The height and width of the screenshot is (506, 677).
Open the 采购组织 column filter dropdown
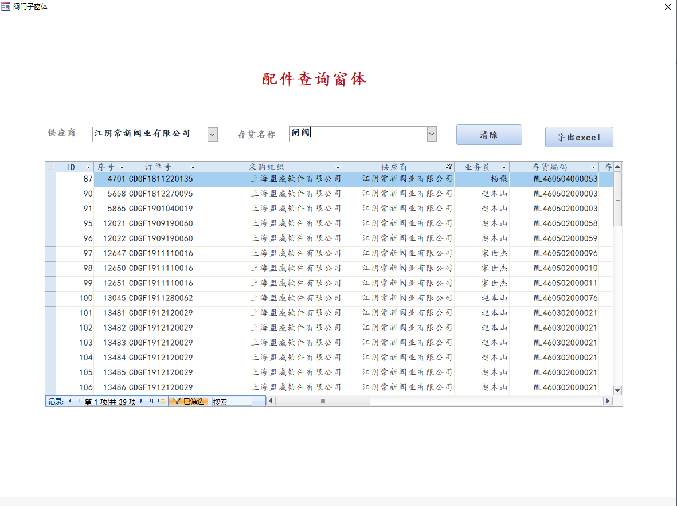(338, 167)
